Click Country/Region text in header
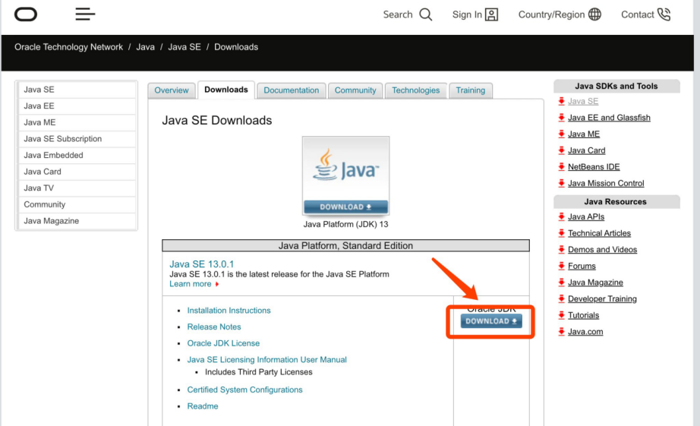This screenshot has height=426, width=700. tap(551, 14)
